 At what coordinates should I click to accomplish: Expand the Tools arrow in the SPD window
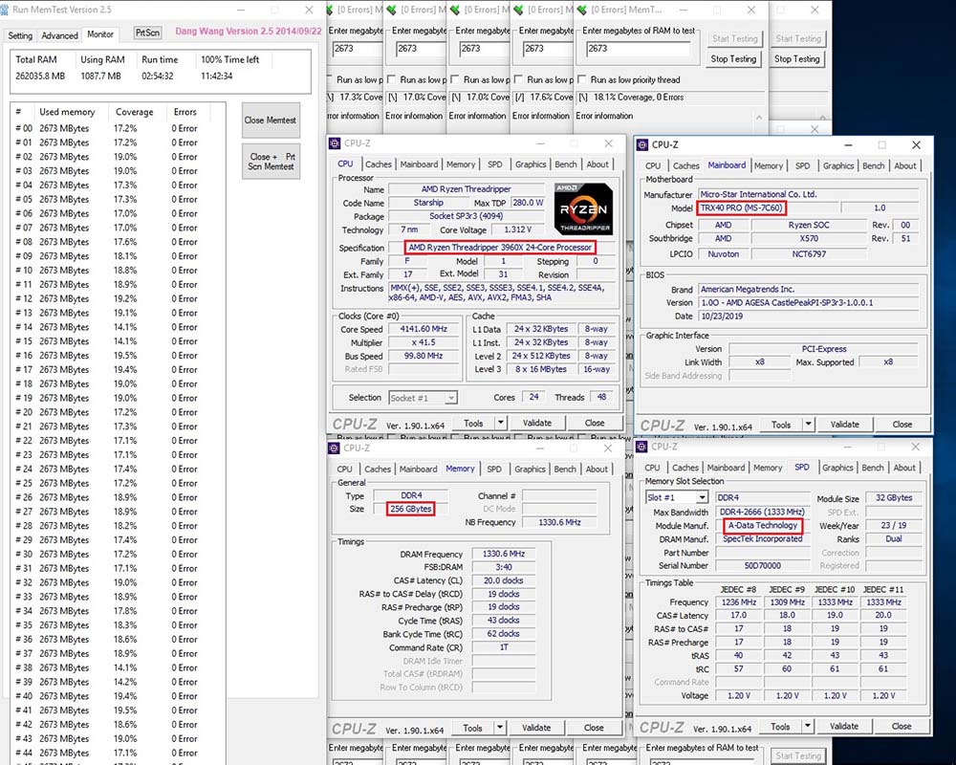[x=808, y=726]
